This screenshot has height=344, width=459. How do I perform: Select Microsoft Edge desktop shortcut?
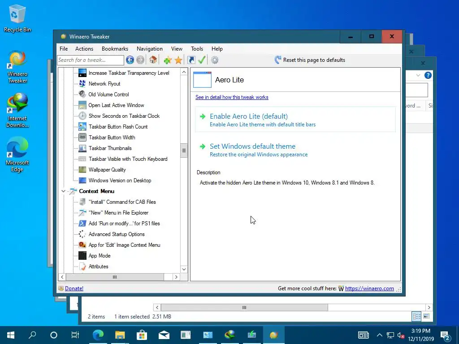tap(17, 155)
